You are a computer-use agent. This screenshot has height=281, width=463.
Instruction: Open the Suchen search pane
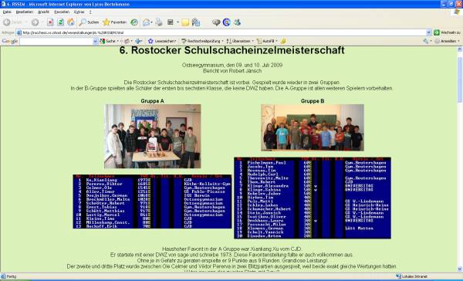point(89,22)
